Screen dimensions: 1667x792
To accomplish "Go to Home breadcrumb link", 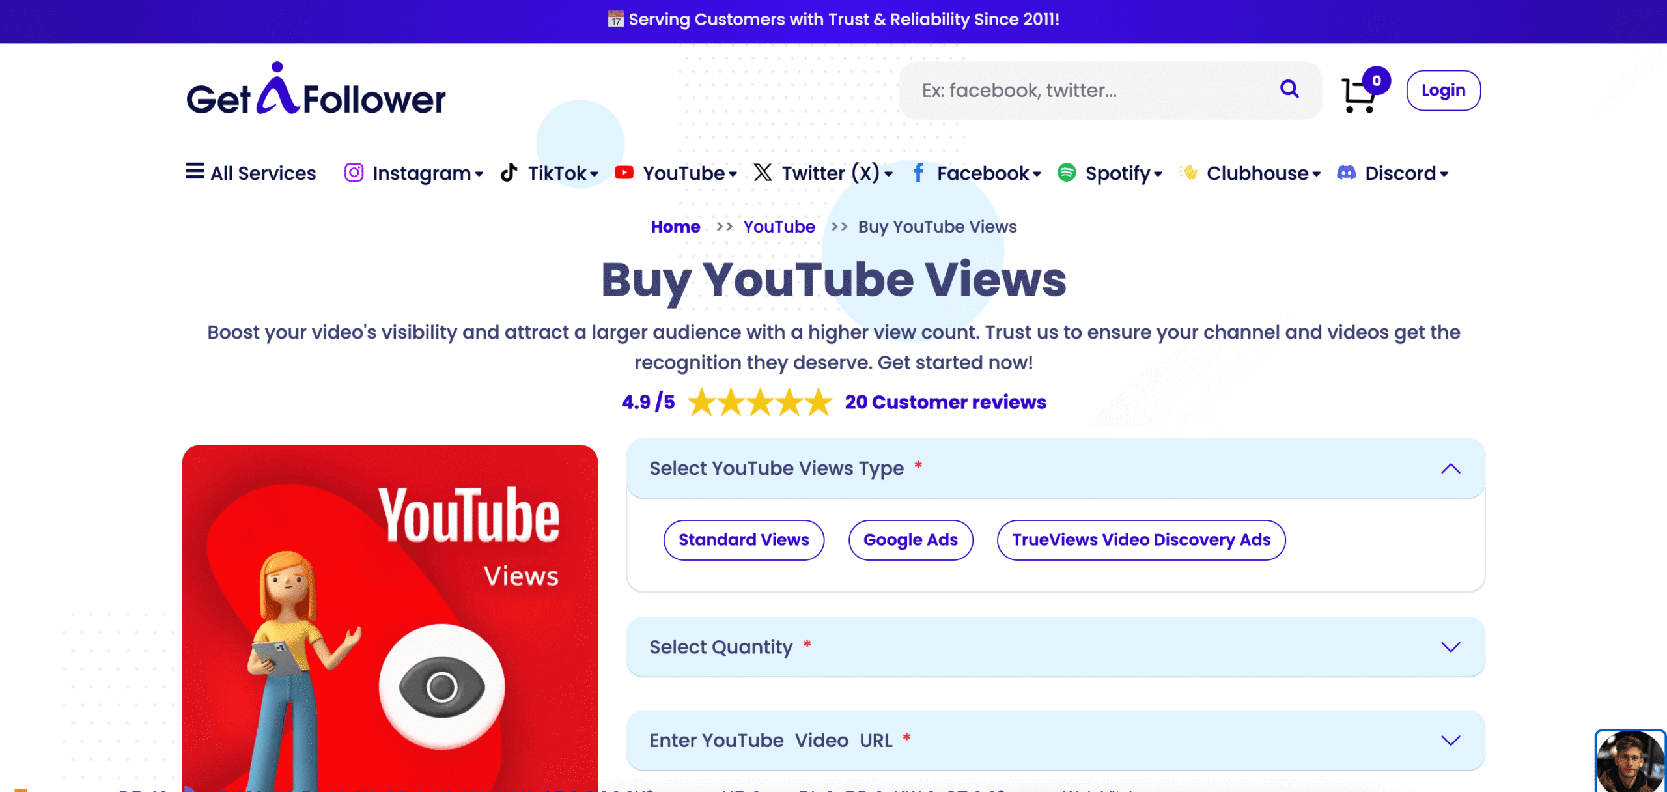I will coord(675,227).
